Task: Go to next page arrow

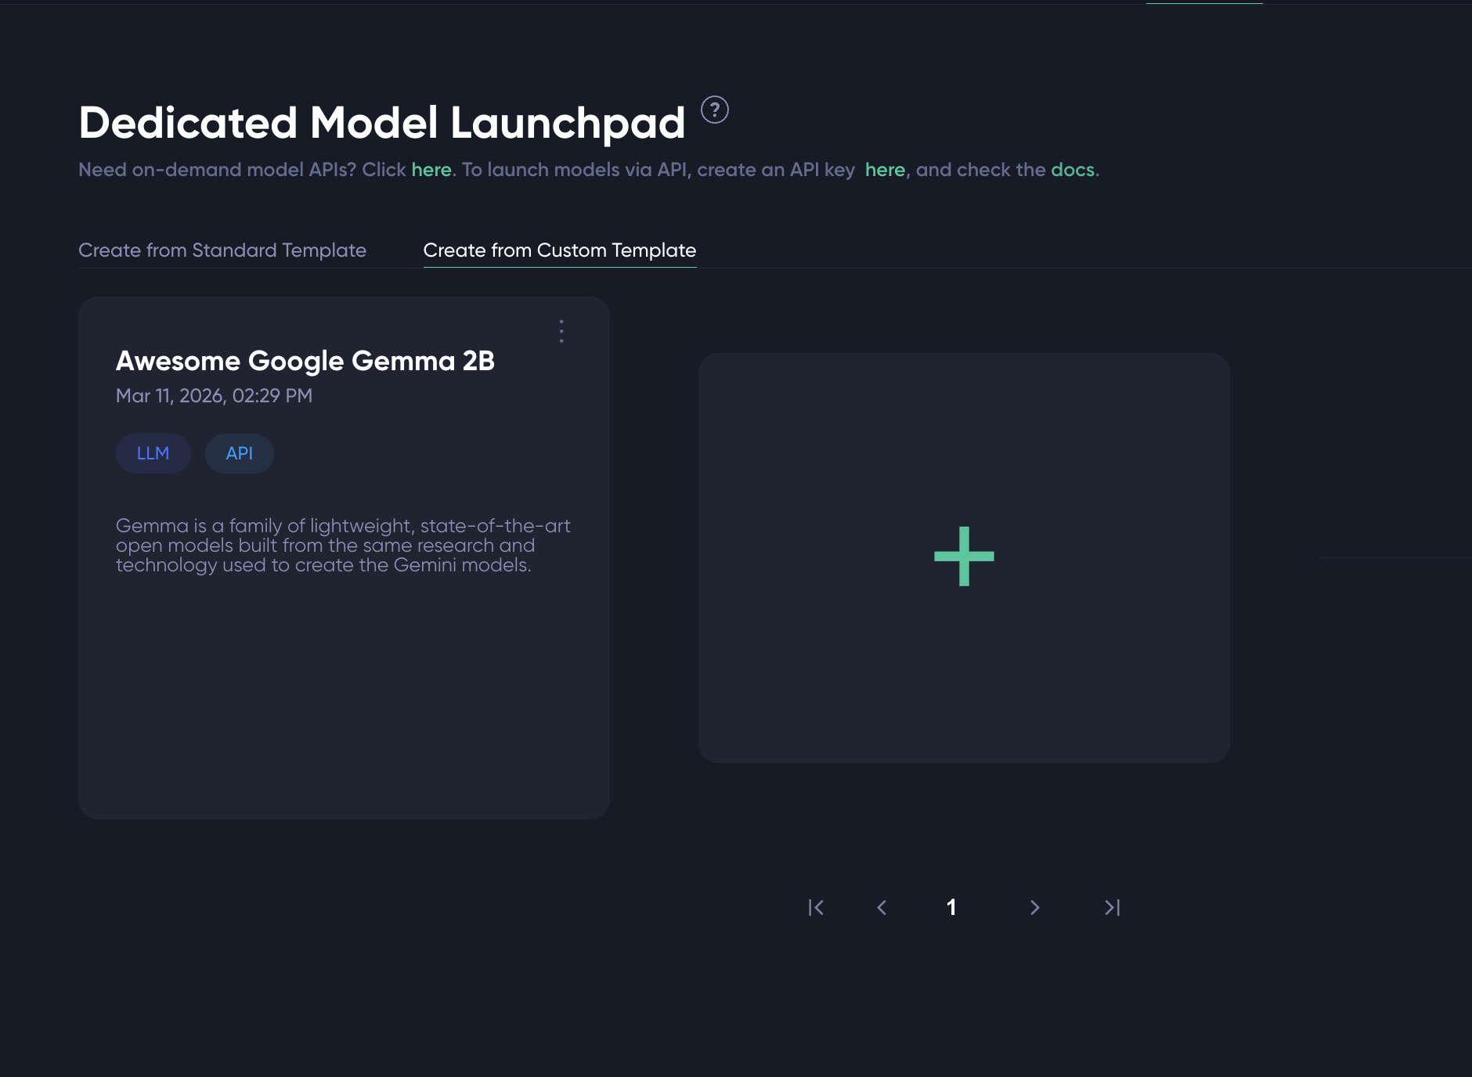Action: click(1034, 907)
